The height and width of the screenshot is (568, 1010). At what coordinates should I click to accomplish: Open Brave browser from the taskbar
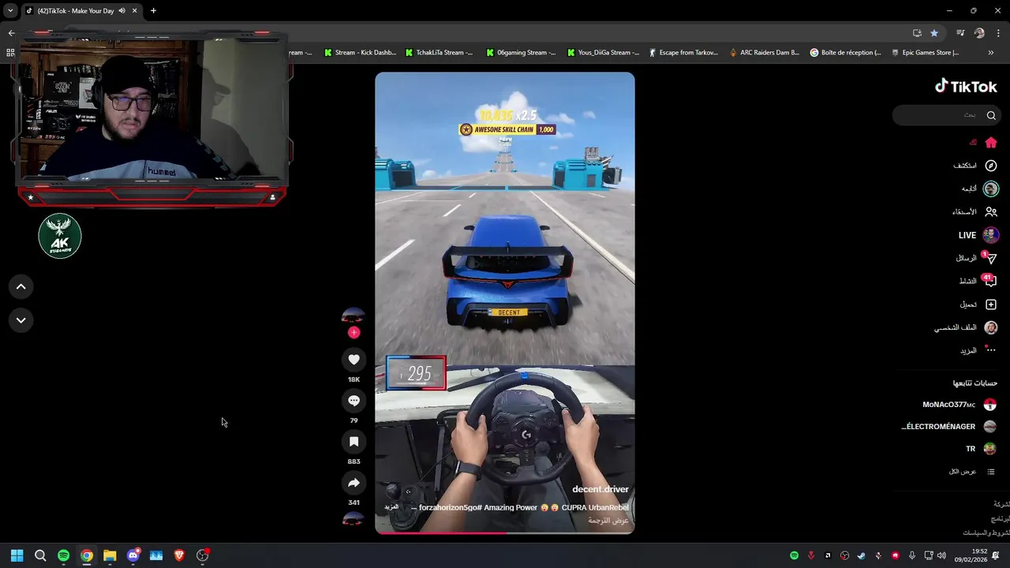179,555
